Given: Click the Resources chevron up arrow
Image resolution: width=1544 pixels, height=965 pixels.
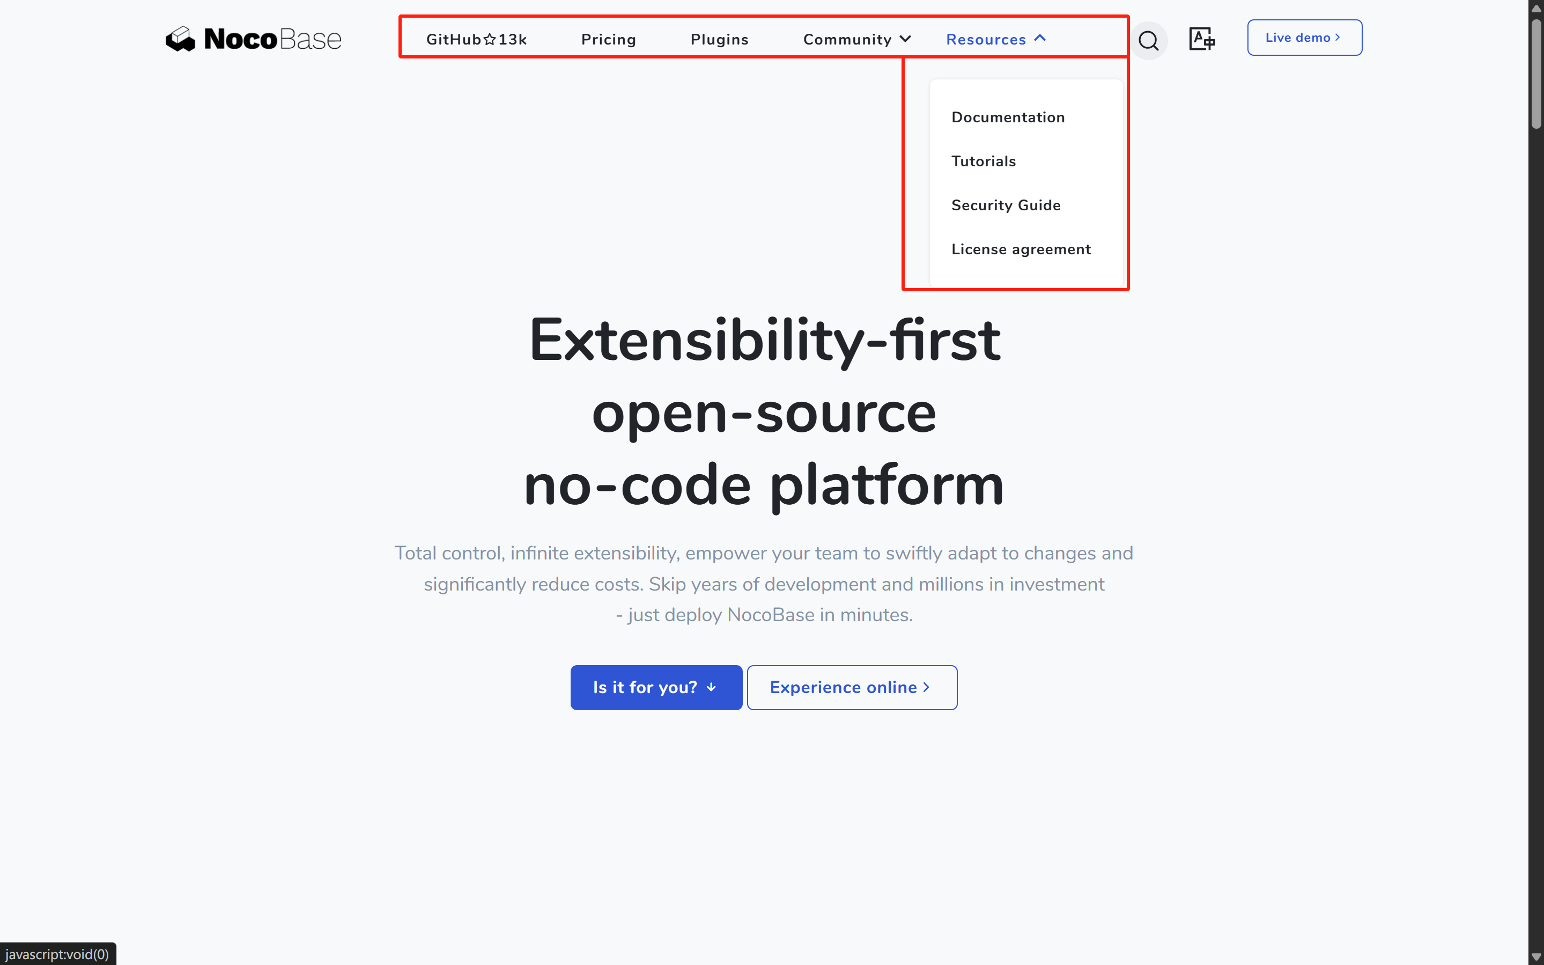Looking at the screenshot, I should pos(1040,38).
